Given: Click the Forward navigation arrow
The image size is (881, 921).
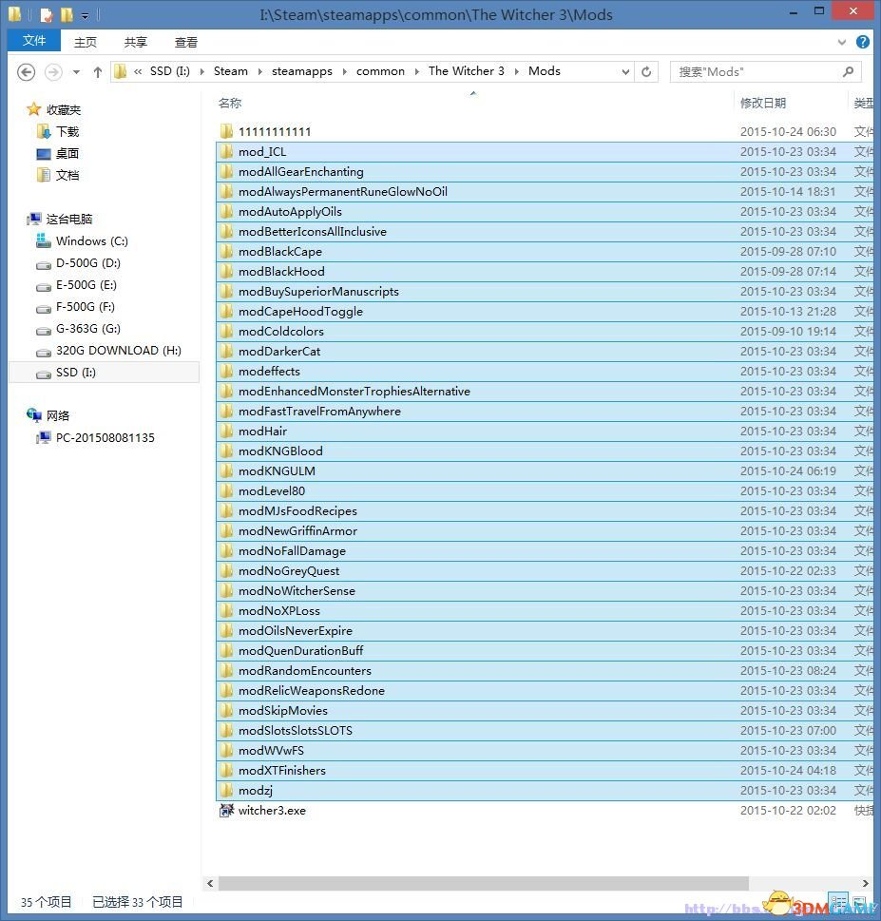Looking at the screenshot, I should pos(53,71).
